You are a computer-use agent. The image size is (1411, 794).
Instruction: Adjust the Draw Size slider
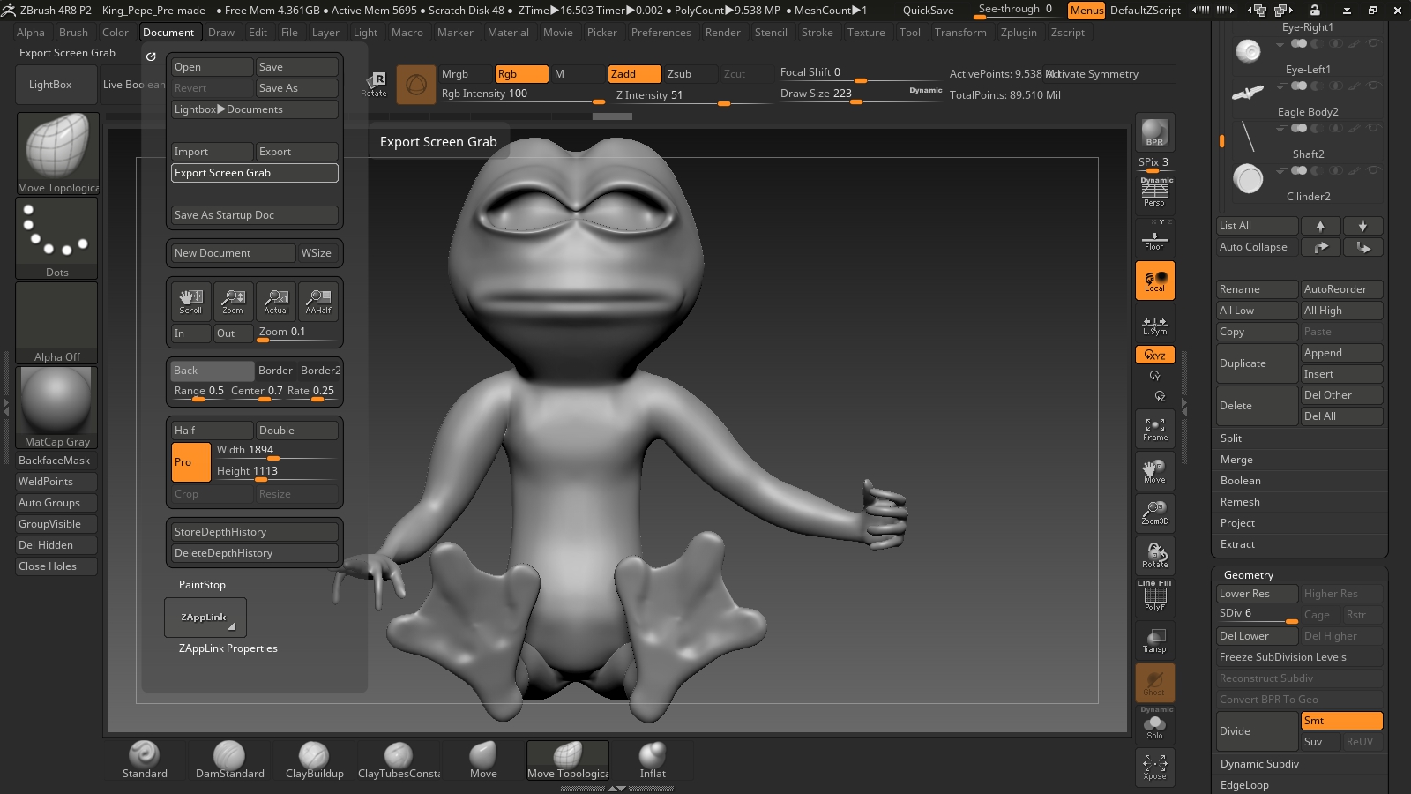coord(860,94)
